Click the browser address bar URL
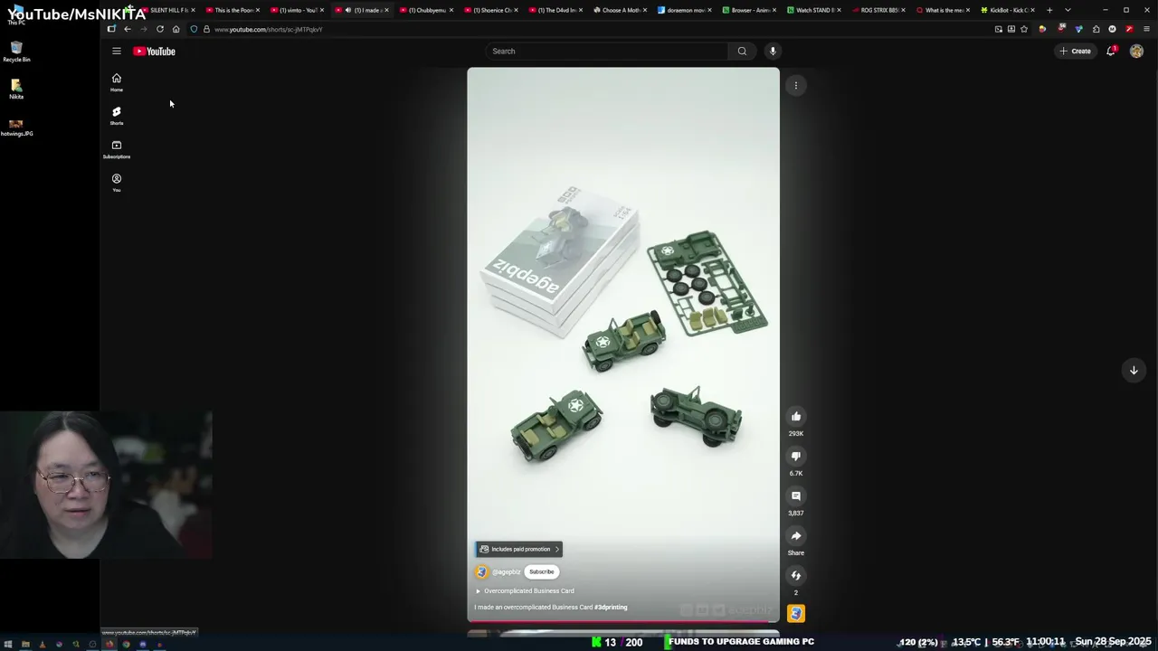Image resolution: width=1158 pixels, height=651 pixels. tap(268, 30)
